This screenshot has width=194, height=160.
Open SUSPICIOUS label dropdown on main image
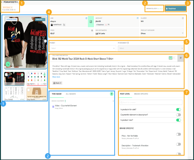tap(40, 19)
